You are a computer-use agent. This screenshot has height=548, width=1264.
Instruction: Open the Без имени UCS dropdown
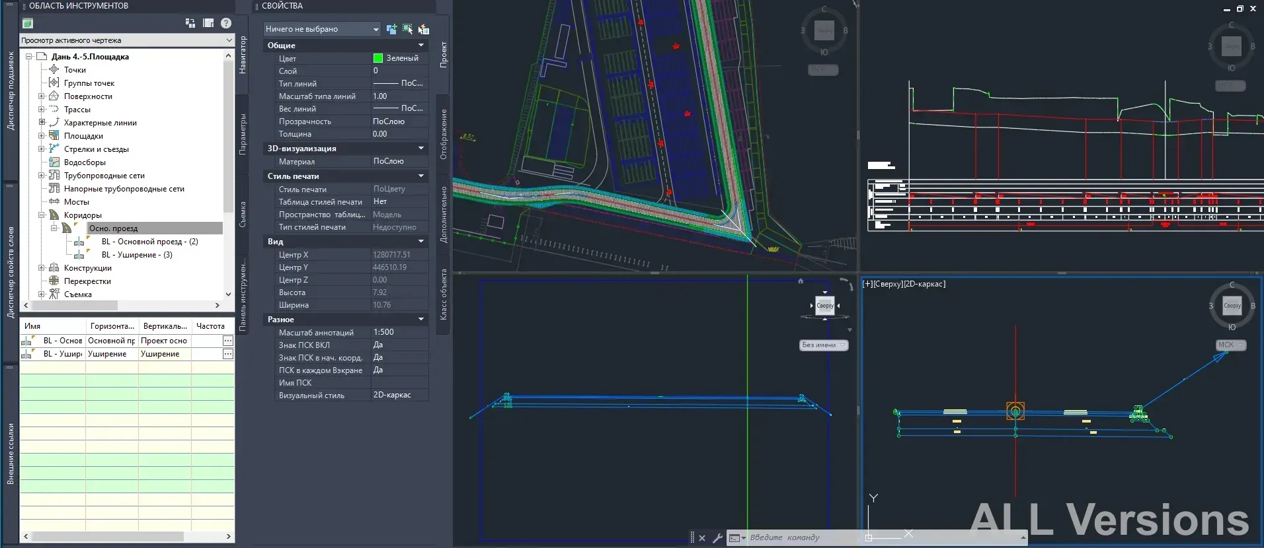point(824,345)
